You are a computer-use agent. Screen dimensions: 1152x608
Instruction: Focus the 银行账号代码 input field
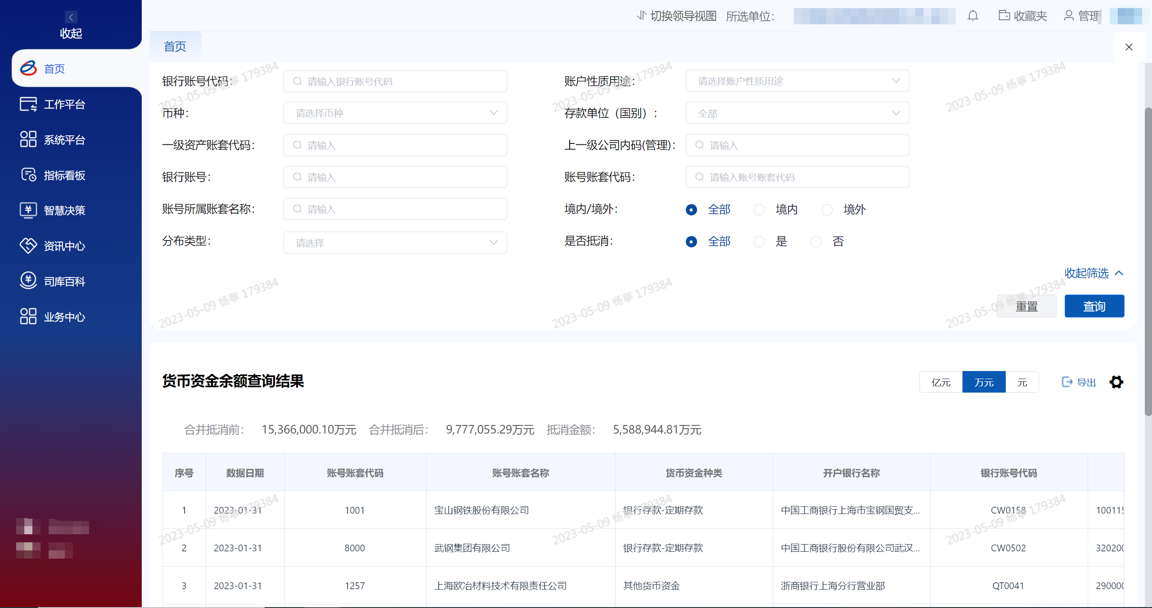point(395,81)
